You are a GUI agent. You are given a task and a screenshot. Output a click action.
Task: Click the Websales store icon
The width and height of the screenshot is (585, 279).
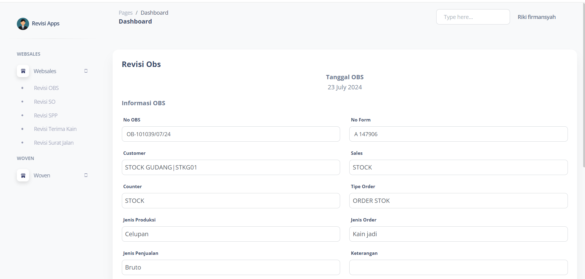point(23,71)
